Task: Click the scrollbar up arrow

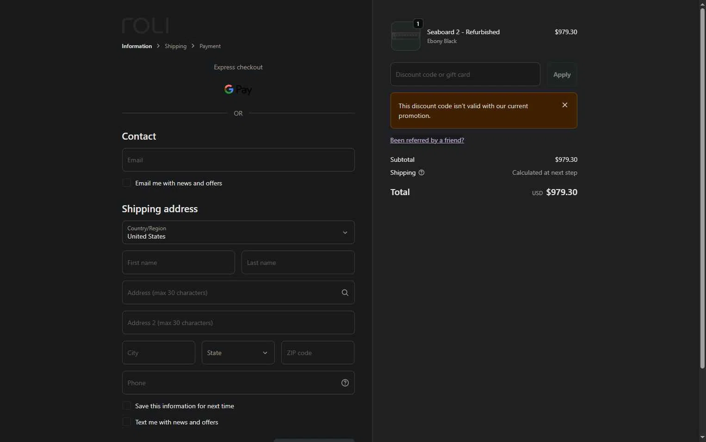Action: click(702, 4)
